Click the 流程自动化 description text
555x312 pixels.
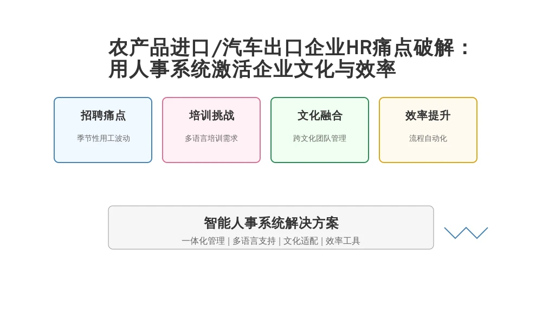click(x=428, y=138)
